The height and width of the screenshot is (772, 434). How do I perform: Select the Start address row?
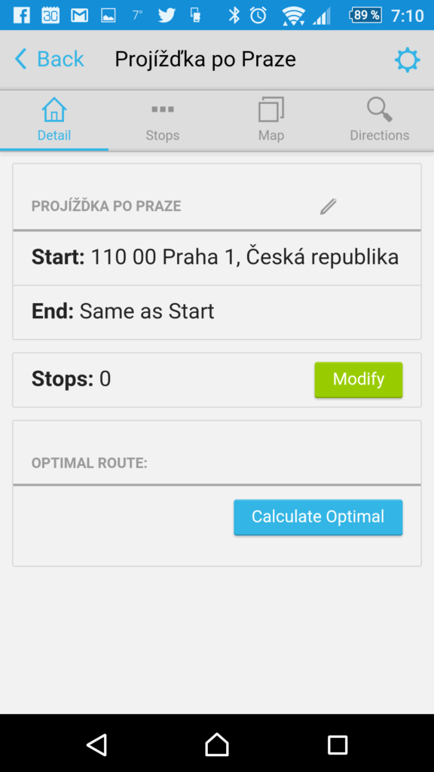[x=217, y=258]
